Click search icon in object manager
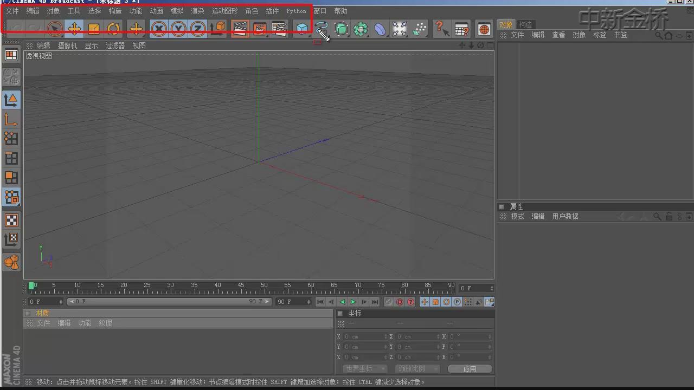The height and width of the screenshot is (390, 694). click(x=658, y=35)
